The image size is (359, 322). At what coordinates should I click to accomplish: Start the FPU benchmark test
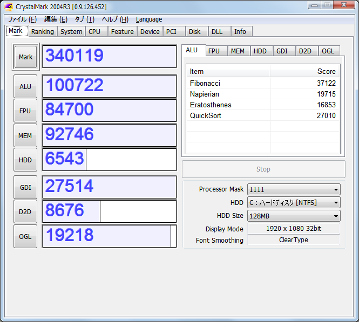[x=25, y=111]
